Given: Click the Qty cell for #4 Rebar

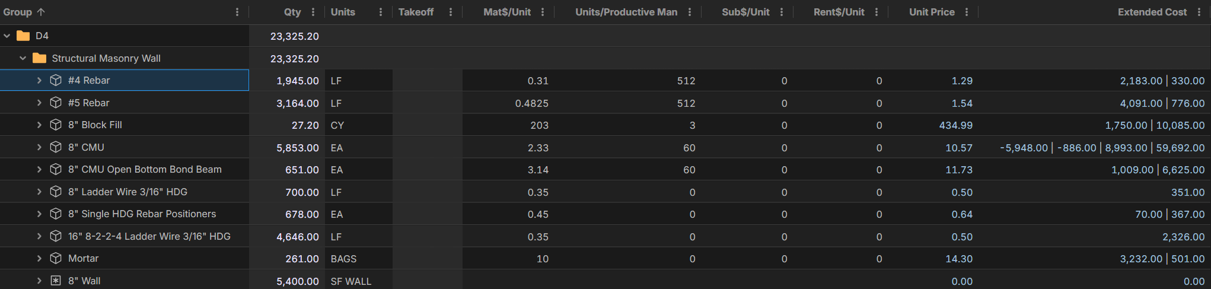Looking at the screenshot, I should coord(297,81).
